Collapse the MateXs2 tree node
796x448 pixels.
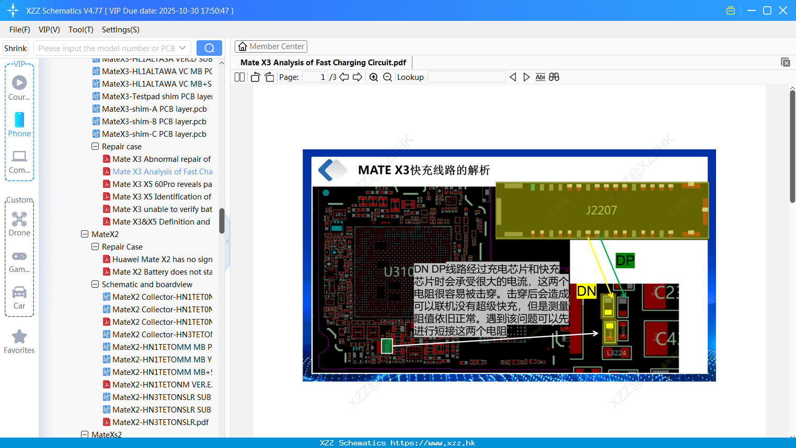[x=85, y=434]
